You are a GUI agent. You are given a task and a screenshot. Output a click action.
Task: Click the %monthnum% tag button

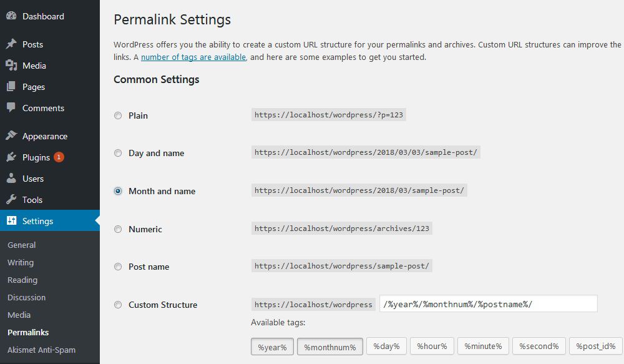click(330, 347)
